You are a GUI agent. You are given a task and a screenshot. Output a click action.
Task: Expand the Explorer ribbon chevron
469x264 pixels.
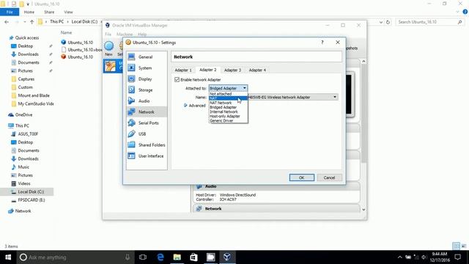click(x=457, y=12)
